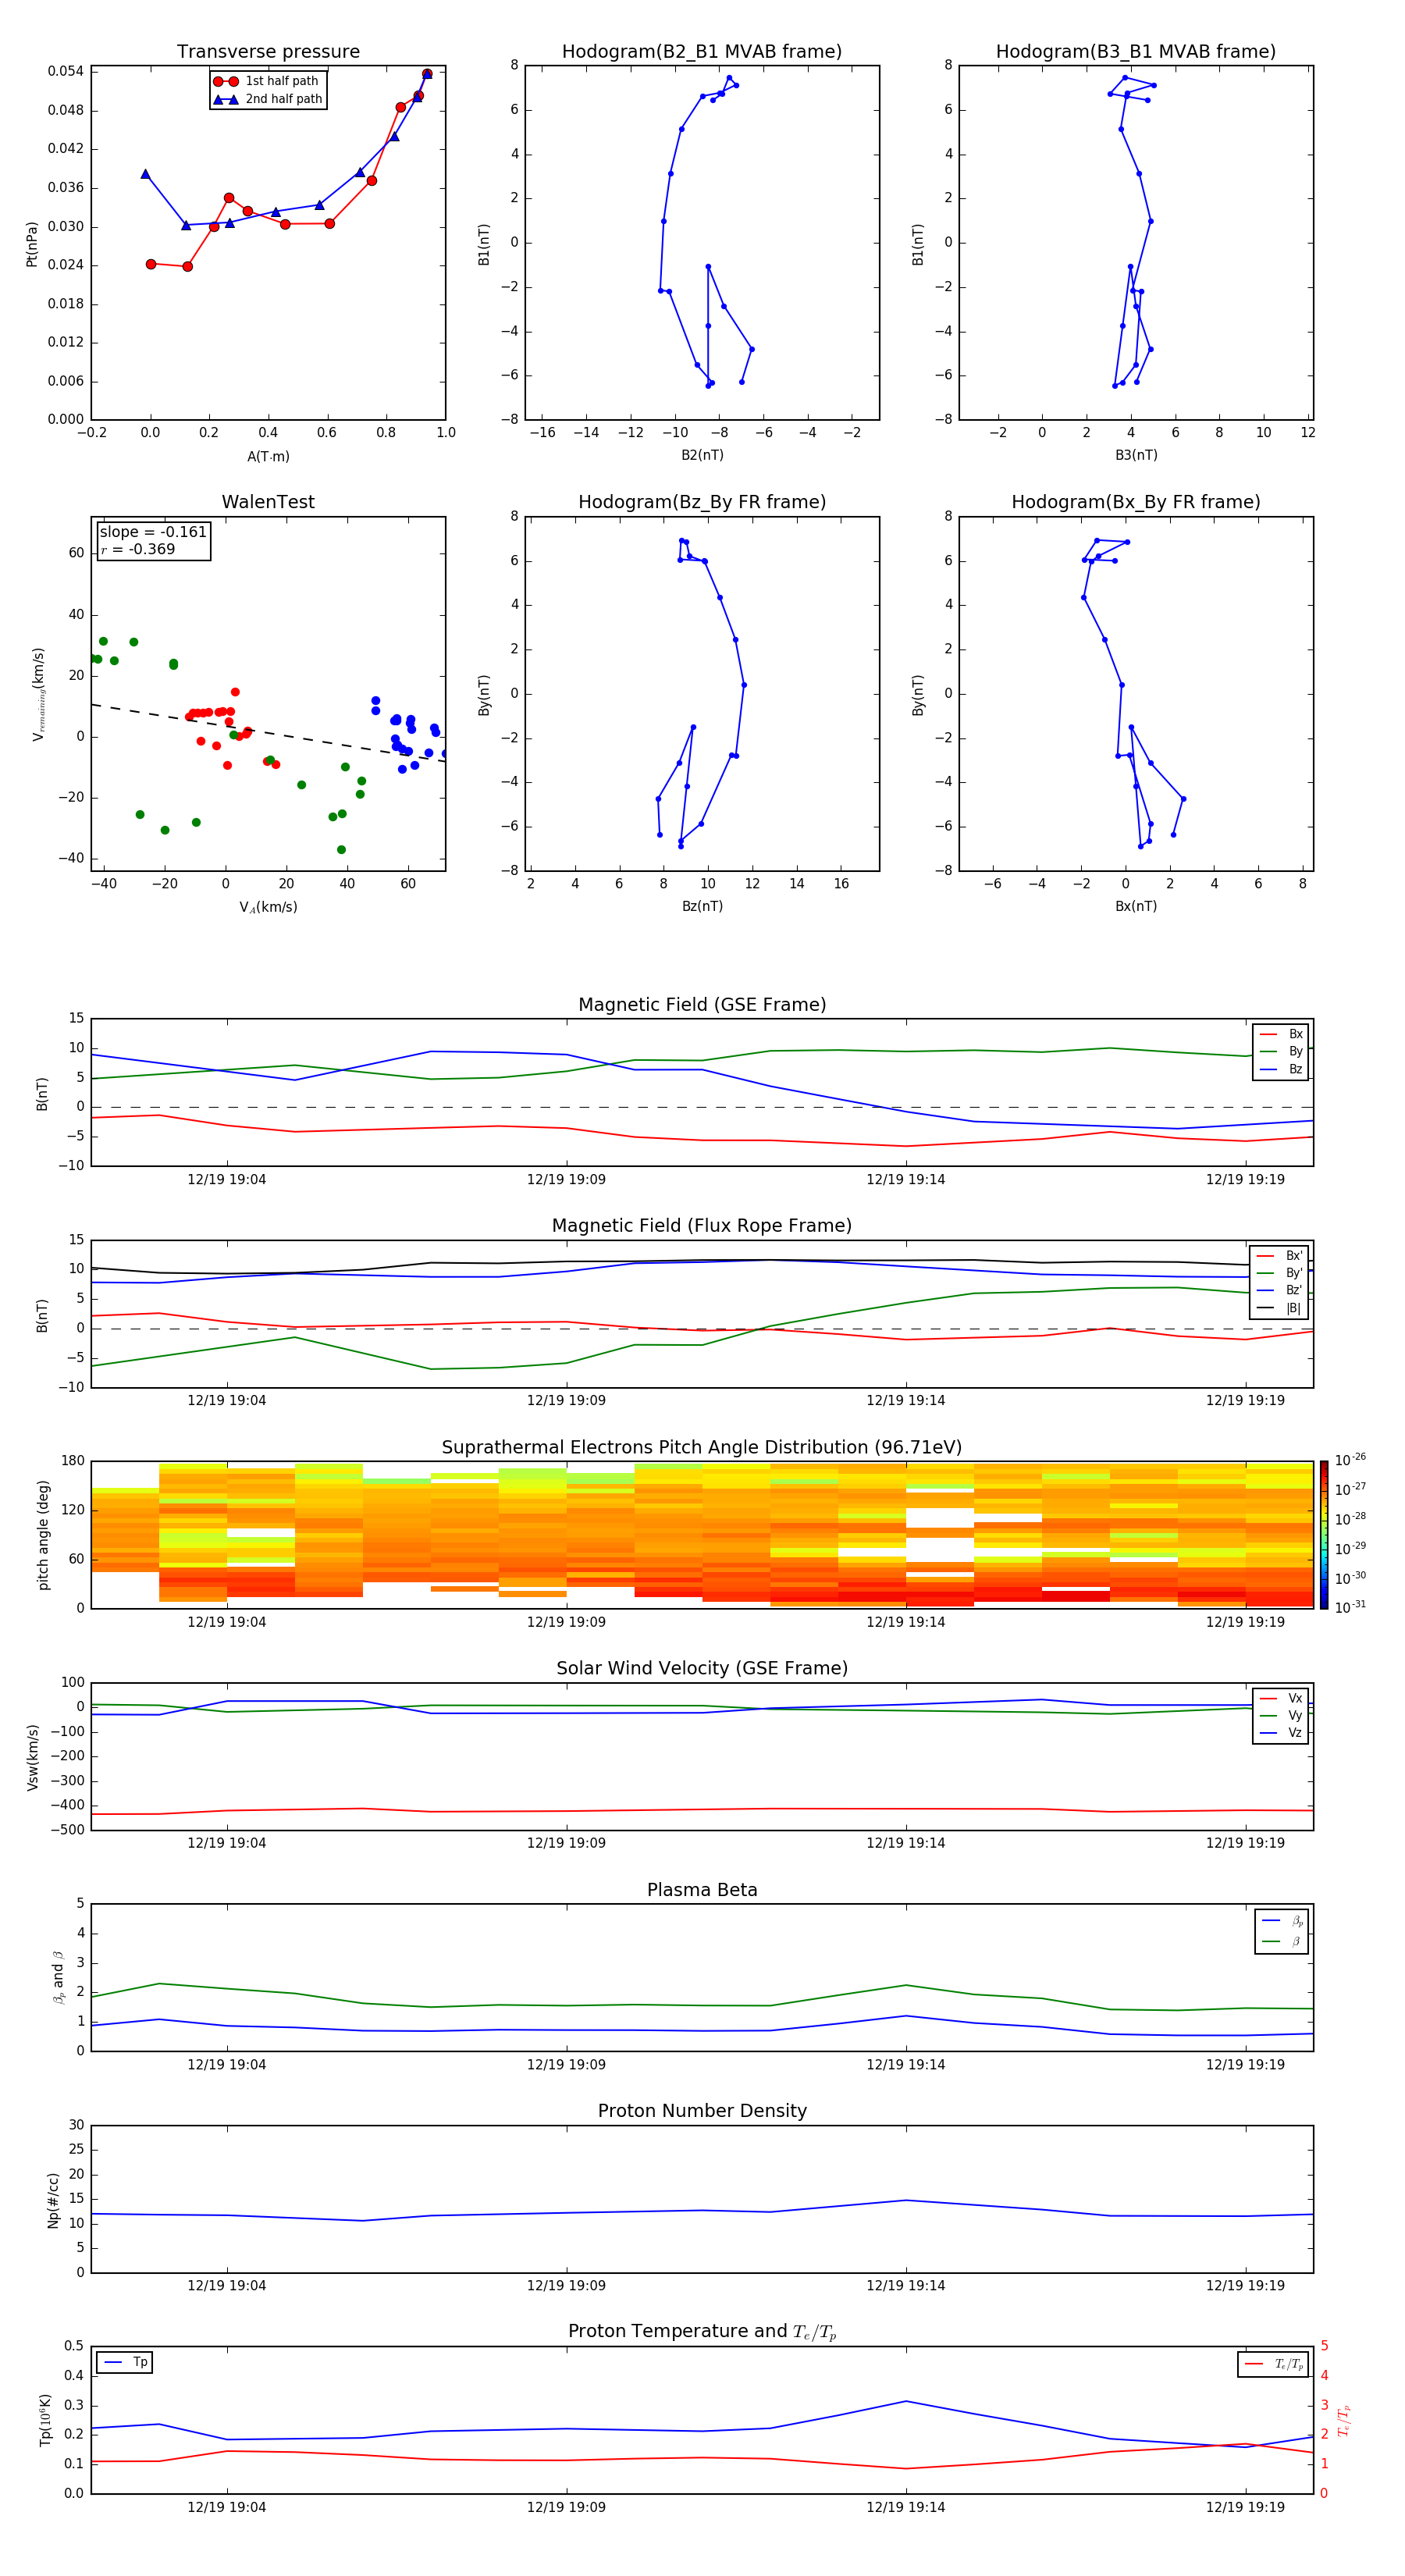Select the "1st half path" legend entry
Viewport: 1405px width, 2576px height.
[x=267, y=81]
